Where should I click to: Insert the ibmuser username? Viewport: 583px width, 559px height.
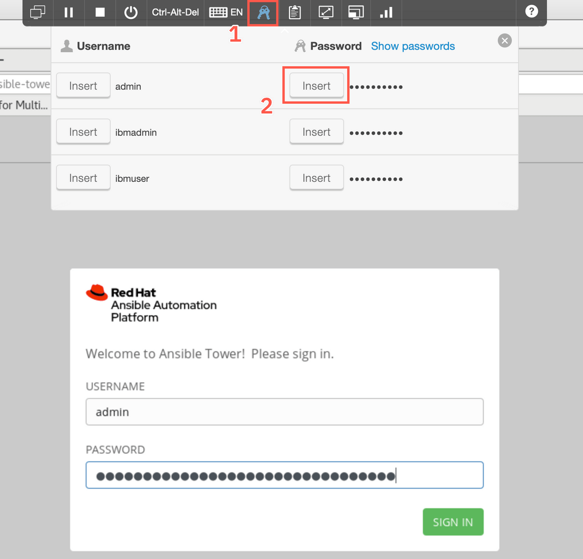pyautogui.click(x=84, y=178)
